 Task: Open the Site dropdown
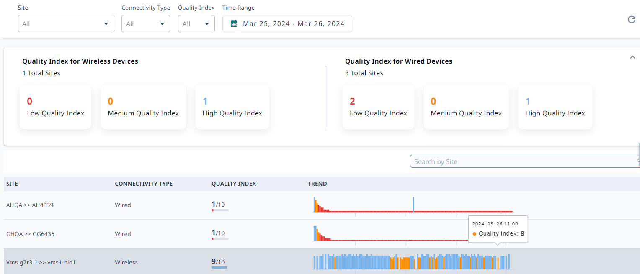click(66, 24)
